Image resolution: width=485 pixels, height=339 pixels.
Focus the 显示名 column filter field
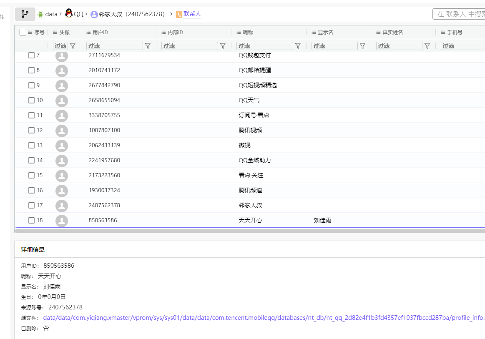coord(334,46)
